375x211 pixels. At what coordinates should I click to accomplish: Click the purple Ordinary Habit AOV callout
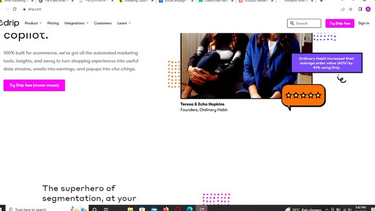pos(327,63)
